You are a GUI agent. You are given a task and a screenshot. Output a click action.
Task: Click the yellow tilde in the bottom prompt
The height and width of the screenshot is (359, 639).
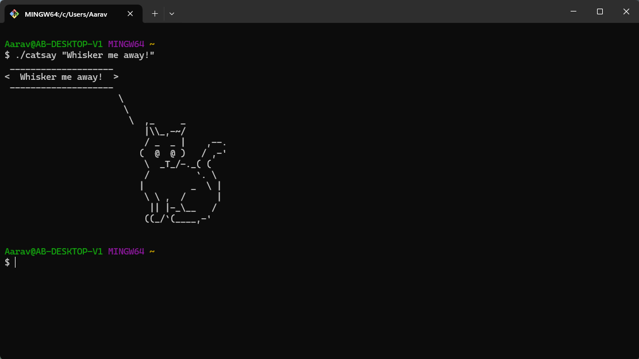point(152,252)
